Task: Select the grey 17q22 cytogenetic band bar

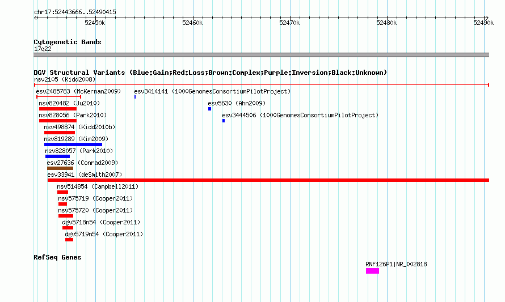Action: click(261, 55)
